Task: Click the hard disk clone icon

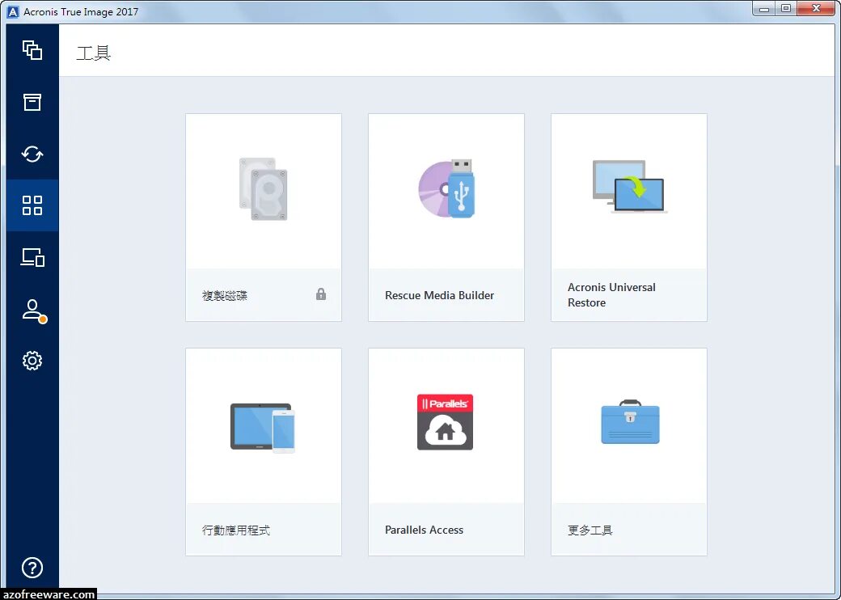Action: (x=264, y=188)
